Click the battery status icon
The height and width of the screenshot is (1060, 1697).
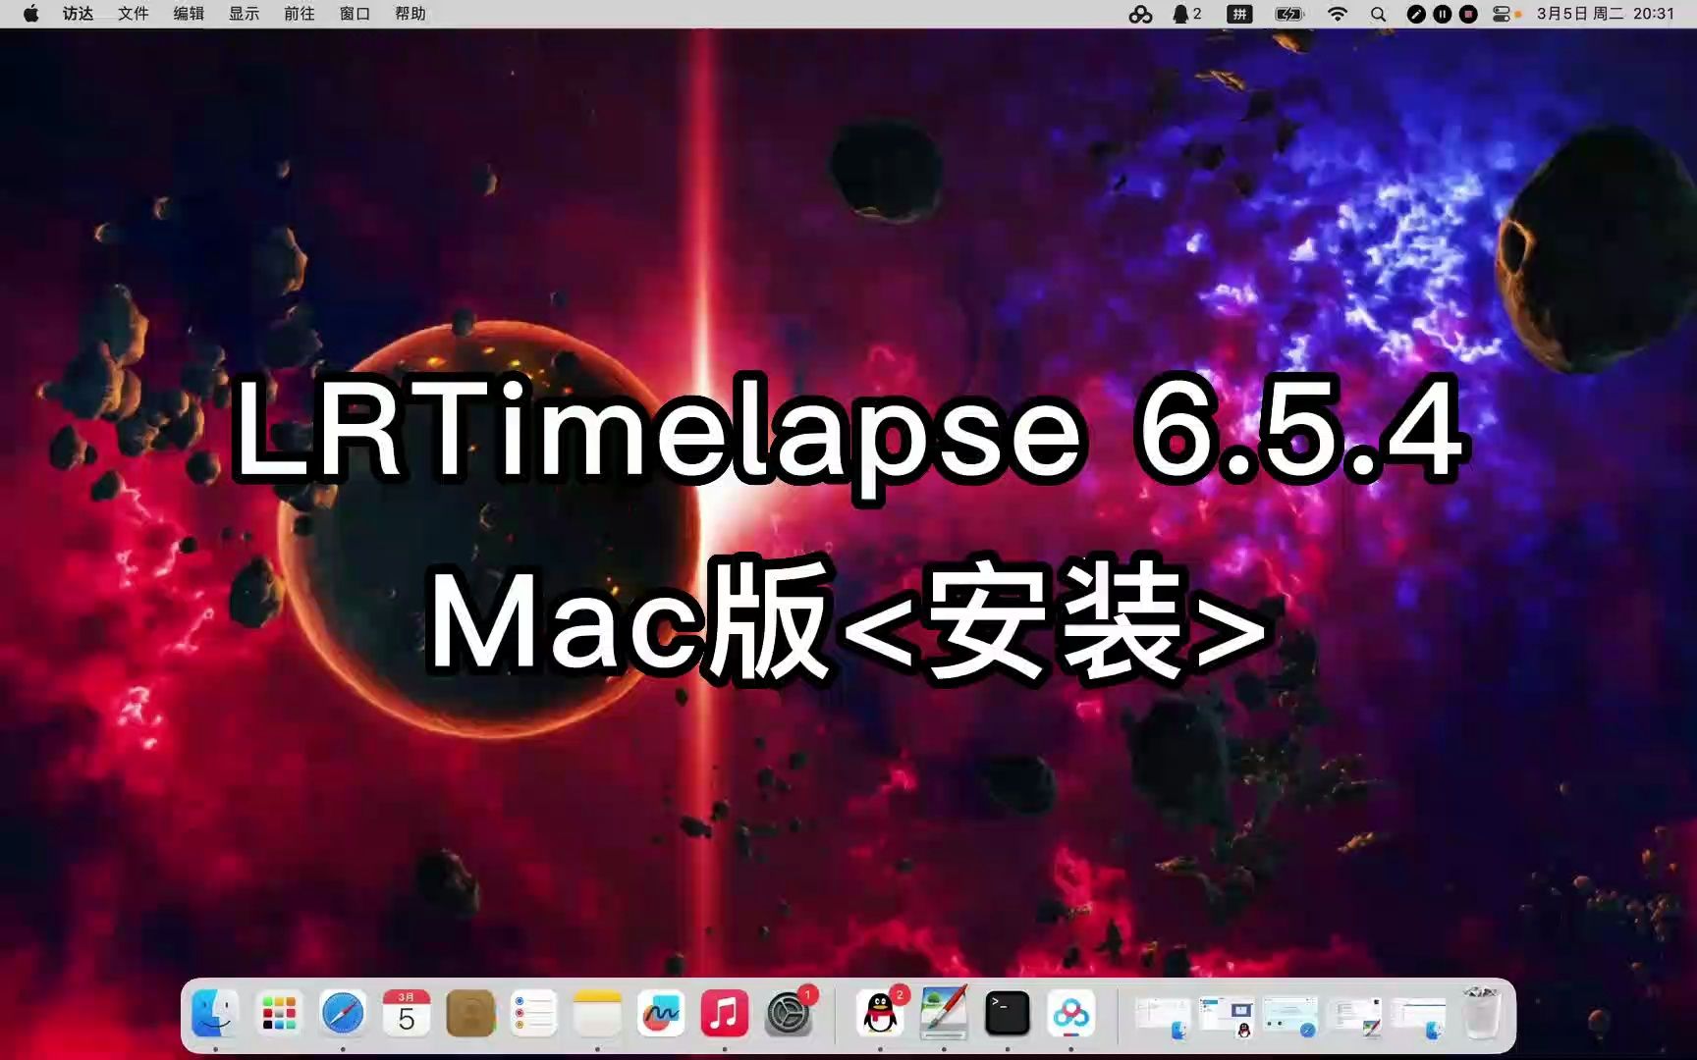(1288, 14)
